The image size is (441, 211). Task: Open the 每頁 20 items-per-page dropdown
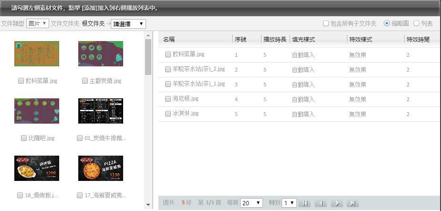[x=252, y=203]
